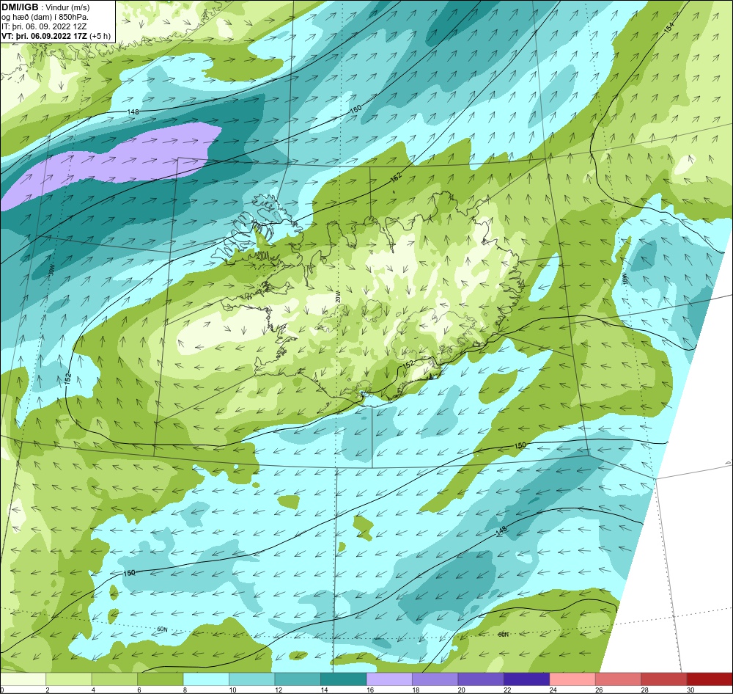This screenshot has height=694, width=733.
Task: Click the 'VT: þri. 06.09.2022 17Z (+5 h)' line
Action: 56,35
